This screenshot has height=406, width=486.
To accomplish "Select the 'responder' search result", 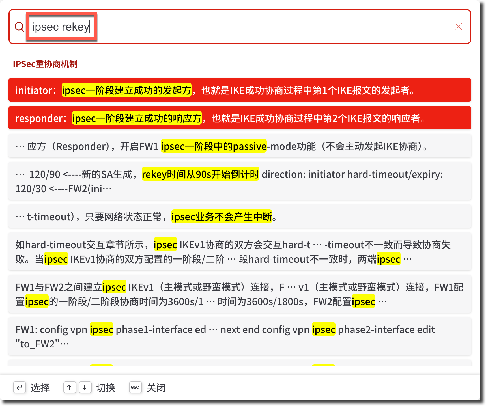I will 239,118.
